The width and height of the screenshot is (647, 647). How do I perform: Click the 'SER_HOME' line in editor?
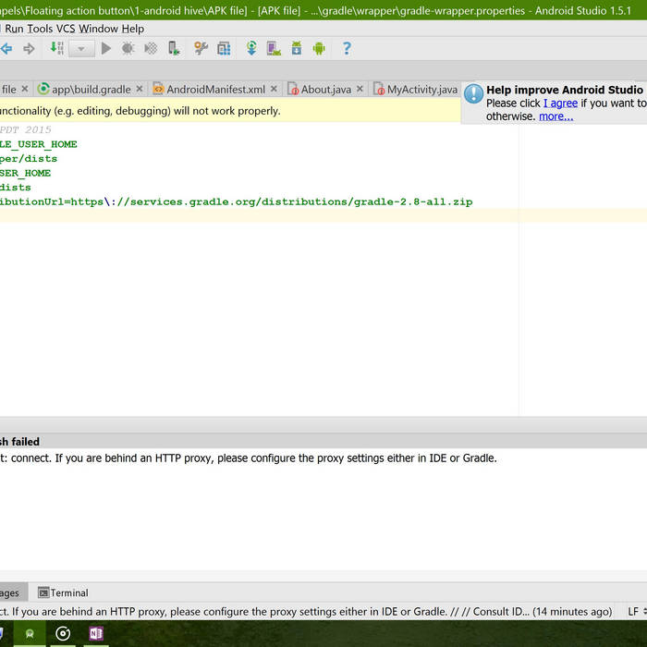tap(25, 174)
